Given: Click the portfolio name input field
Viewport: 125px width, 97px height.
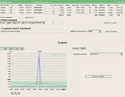Looking at the screenshot, I should point(42,31).
